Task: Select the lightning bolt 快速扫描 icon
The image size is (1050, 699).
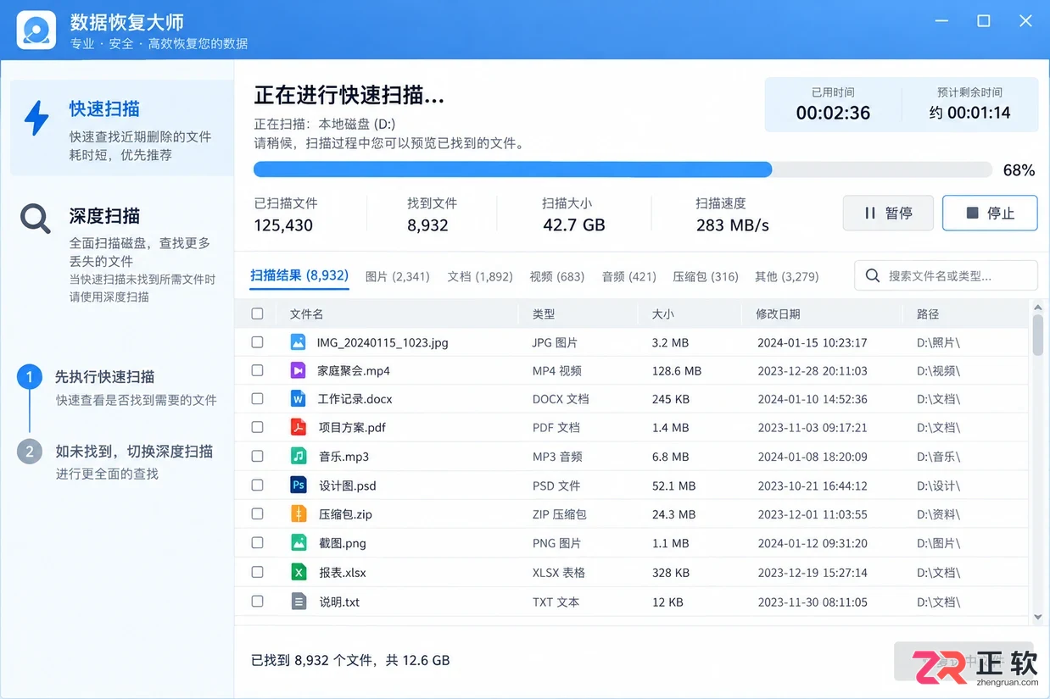Action: coord(36,119)
